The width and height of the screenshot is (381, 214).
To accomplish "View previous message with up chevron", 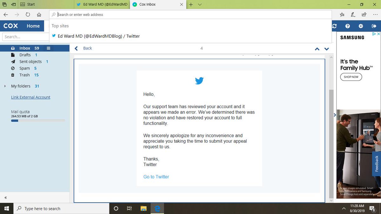I will click(x=317, y=49).
